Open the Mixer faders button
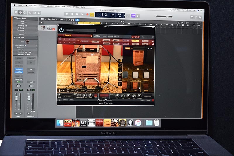The width and height of the screenshot is (234, 156). (x=35, y=13)
